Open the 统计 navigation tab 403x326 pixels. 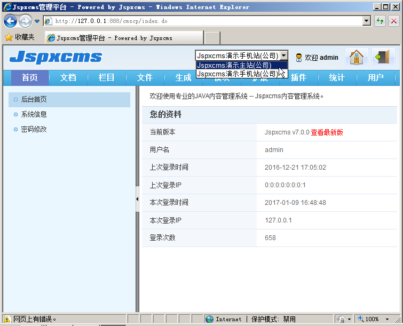pos(337,77)
